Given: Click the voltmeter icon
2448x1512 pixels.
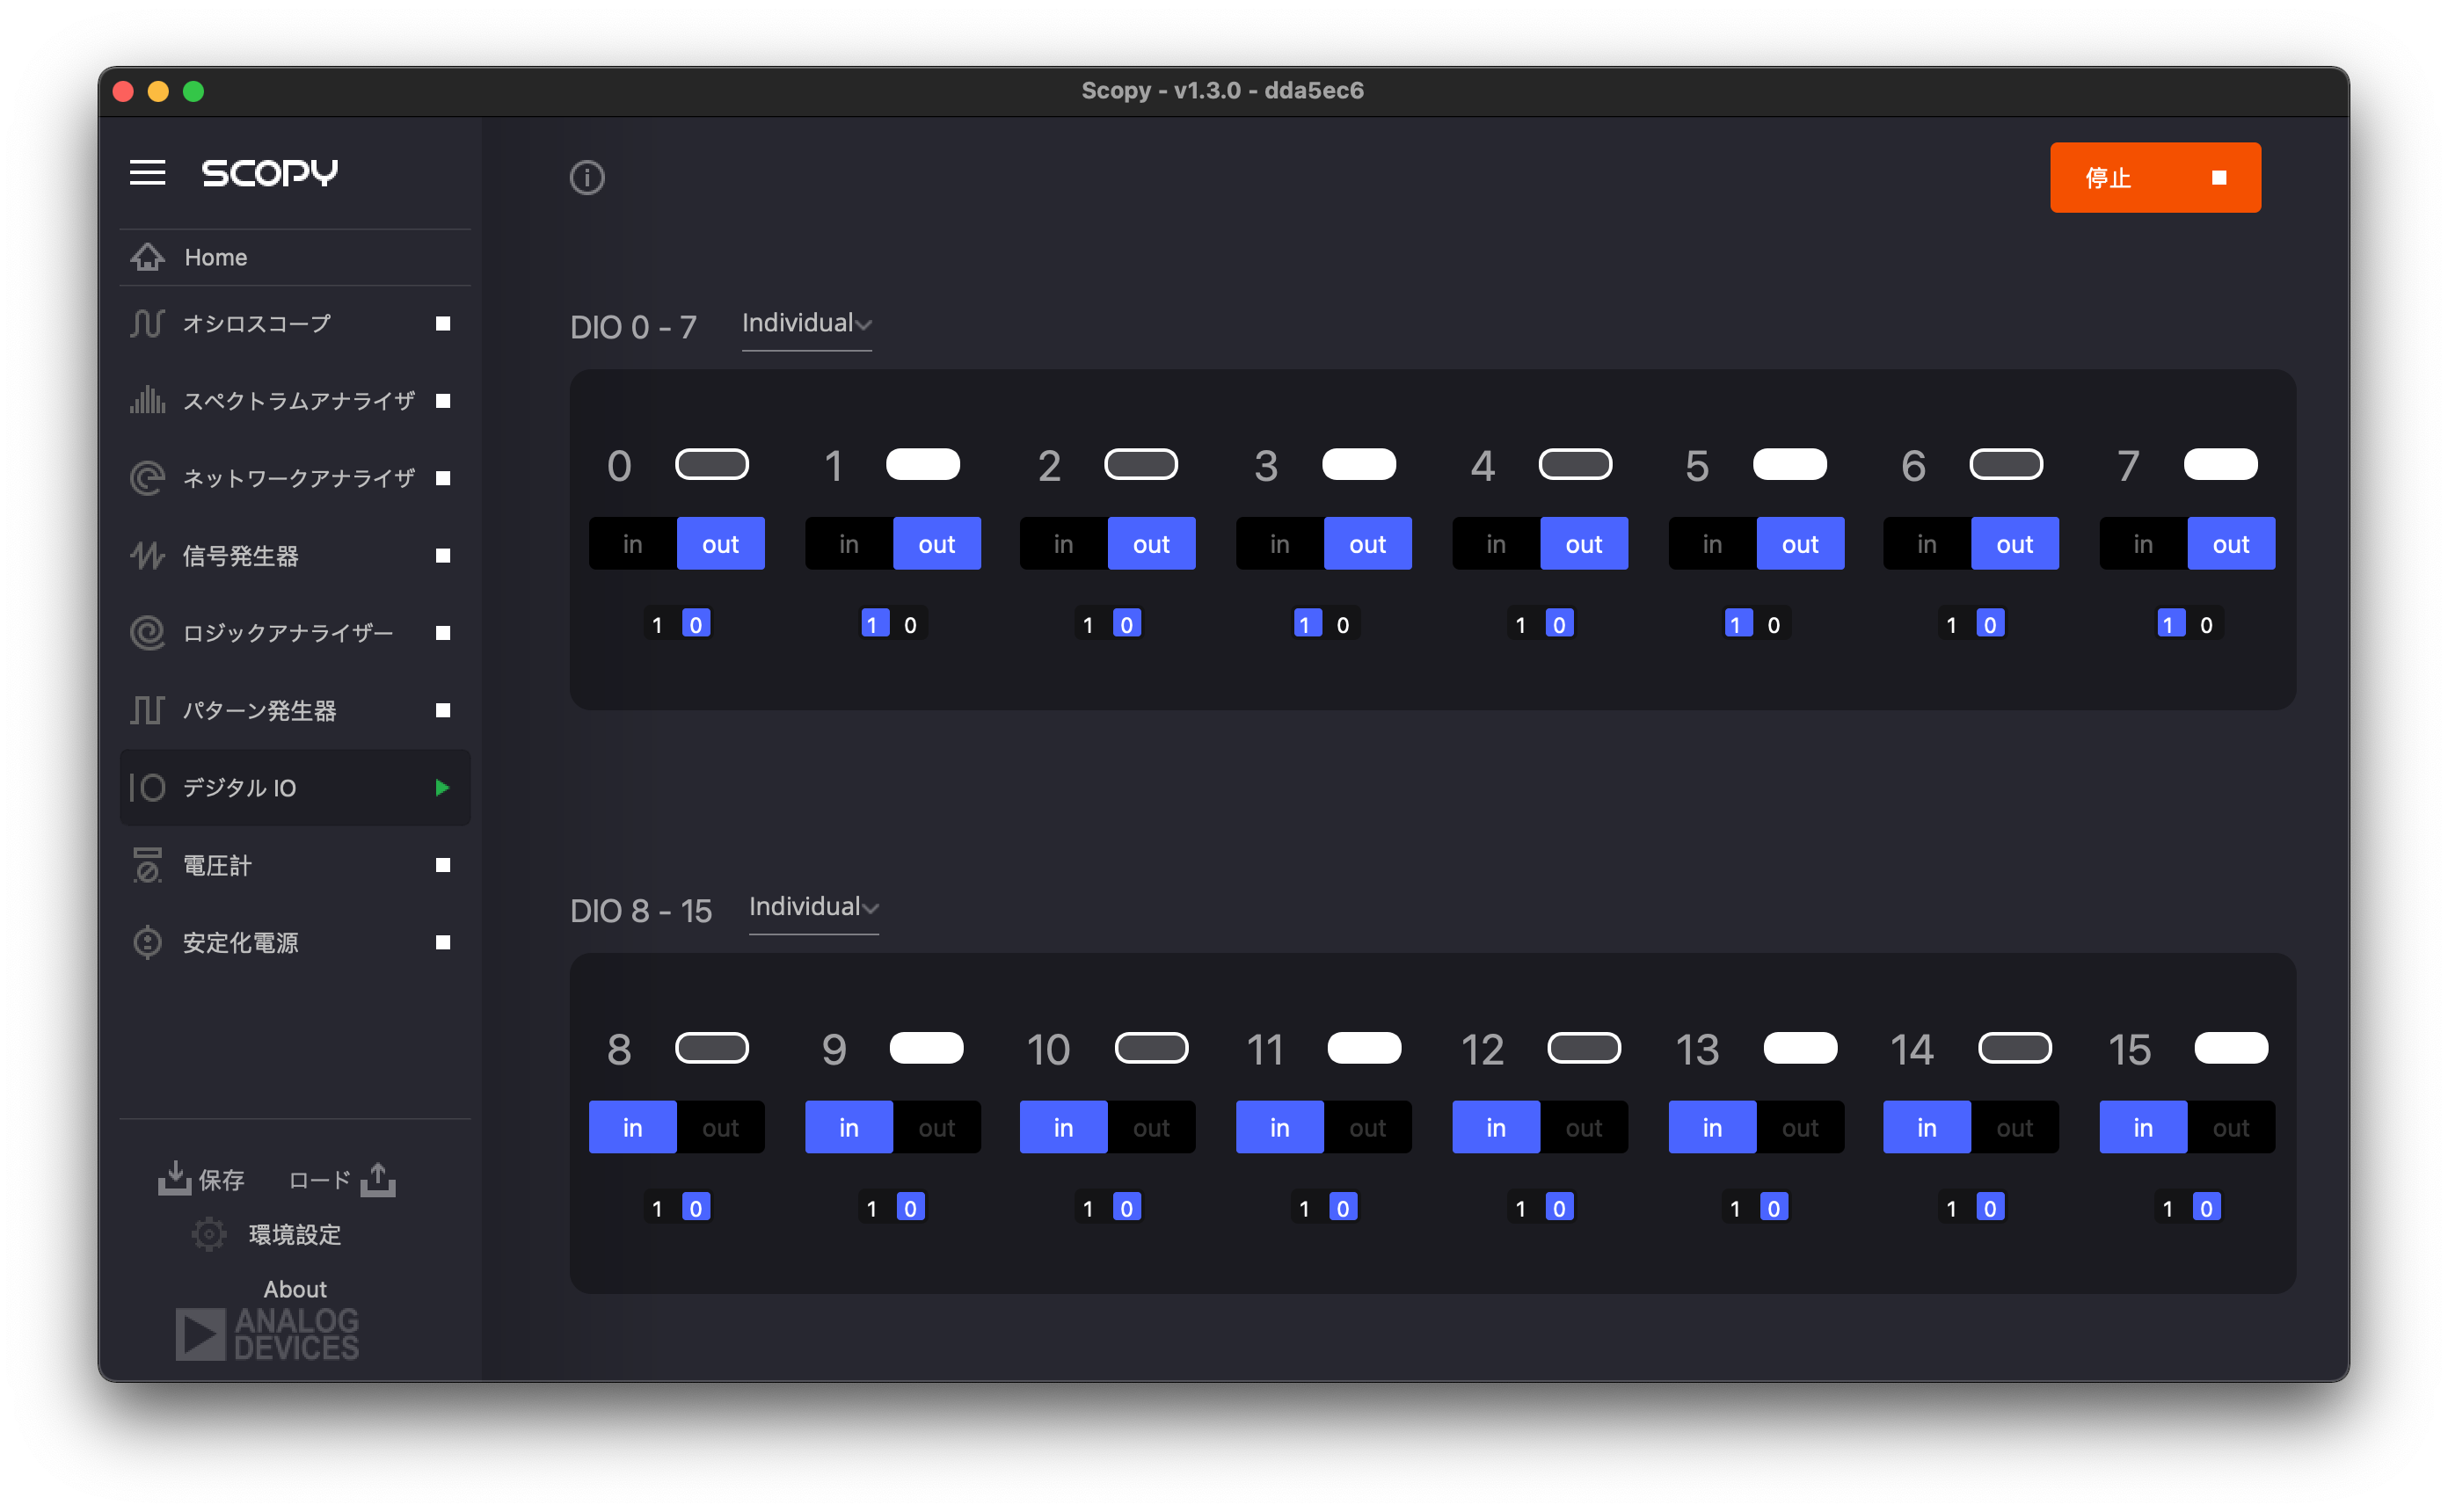Looking at the screenshot, I should (147, 865).
